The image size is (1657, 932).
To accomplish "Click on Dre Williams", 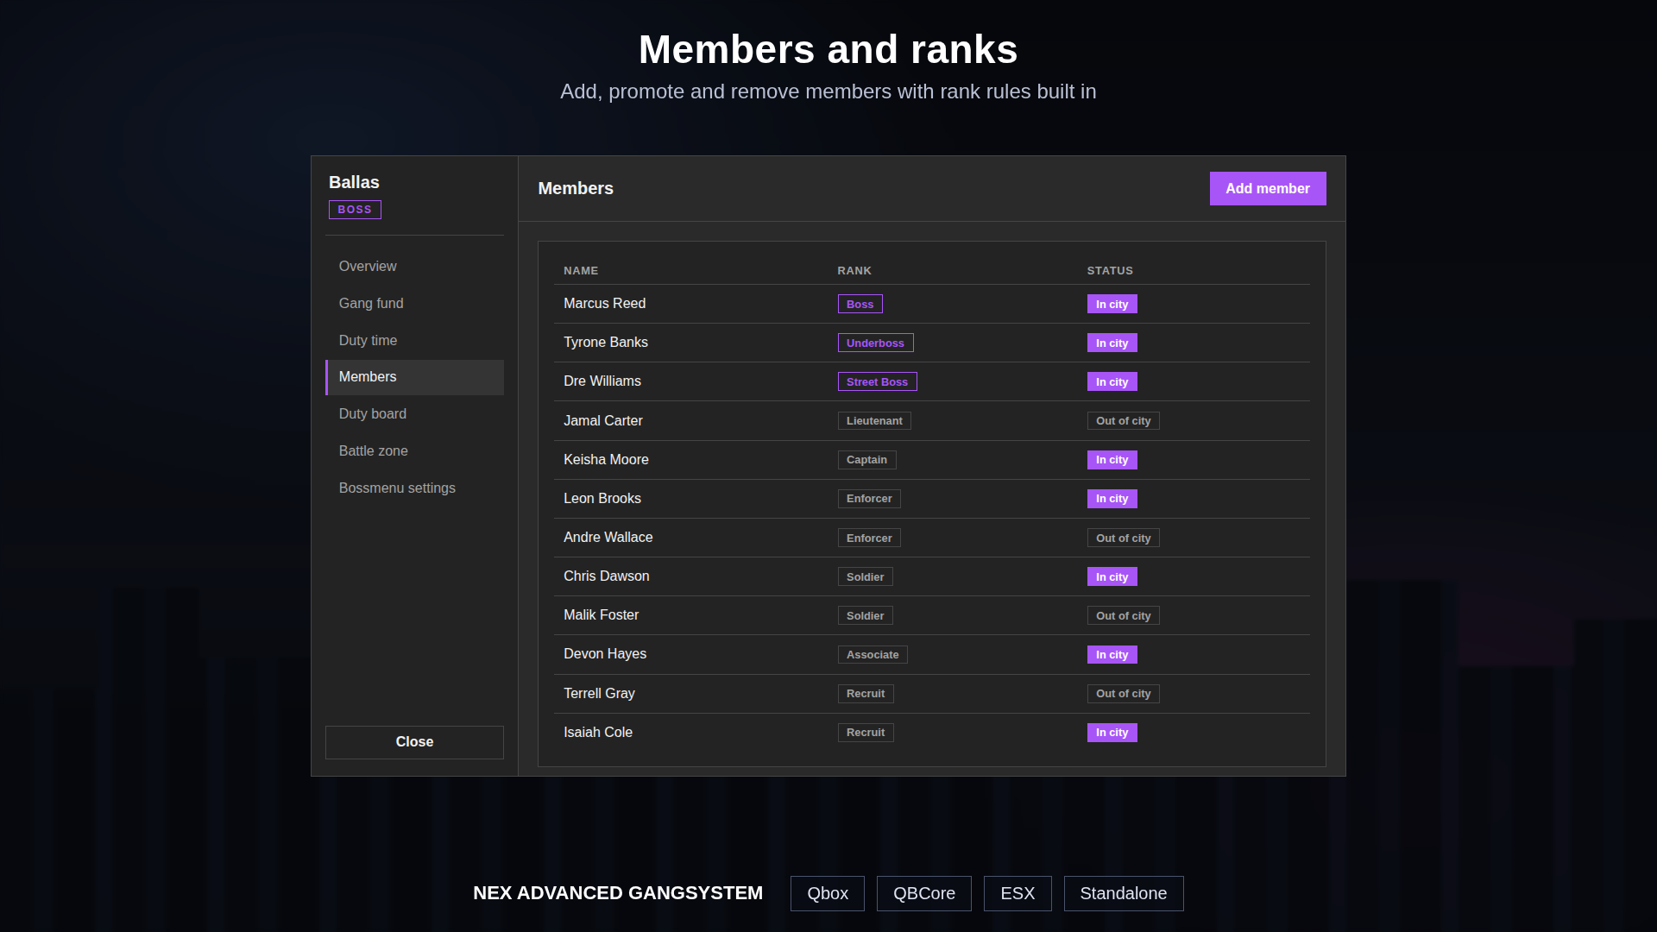I will click(x=602, y=381).
